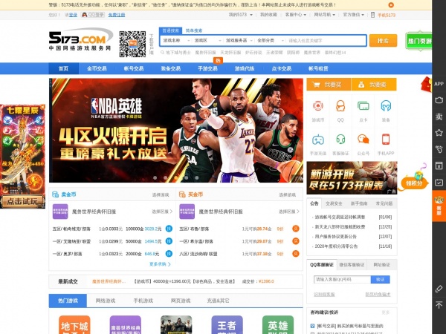Expand 选择区服 in the 卖金币 panel
The height and width of the screenshot is (334, 446).
click(162, 212)
